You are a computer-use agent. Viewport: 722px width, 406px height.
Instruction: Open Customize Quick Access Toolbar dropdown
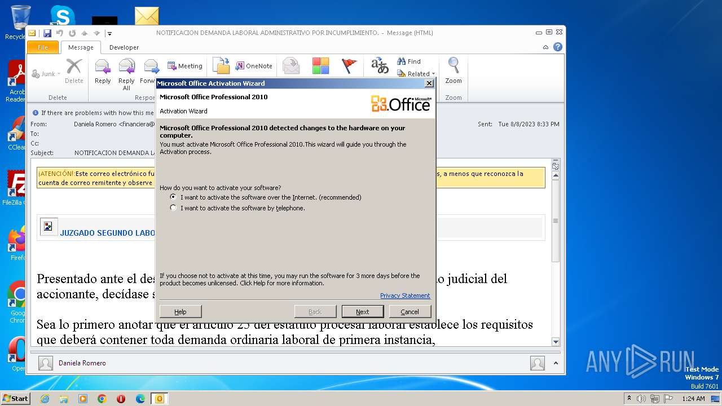tap(109, 33)
